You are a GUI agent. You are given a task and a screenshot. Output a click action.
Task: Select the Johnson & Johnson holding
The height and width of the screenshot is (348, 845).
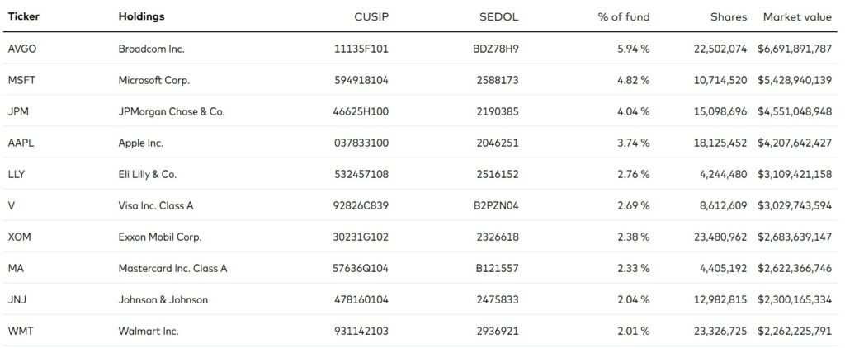pos(163,300)
